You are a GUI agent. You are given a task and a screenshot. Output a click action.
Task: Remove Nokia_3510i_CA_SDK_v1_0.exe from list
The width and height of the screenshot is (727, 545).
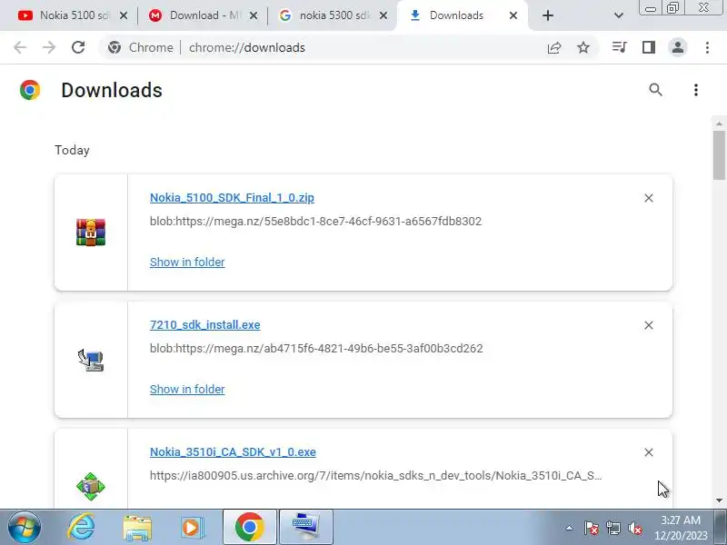[649, 452]
